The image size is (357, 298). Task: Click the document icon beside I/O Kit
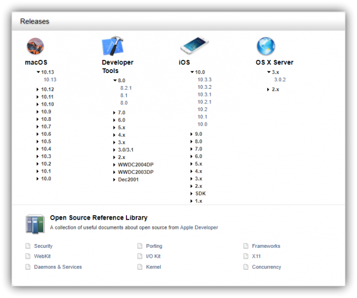coord(140,256)
